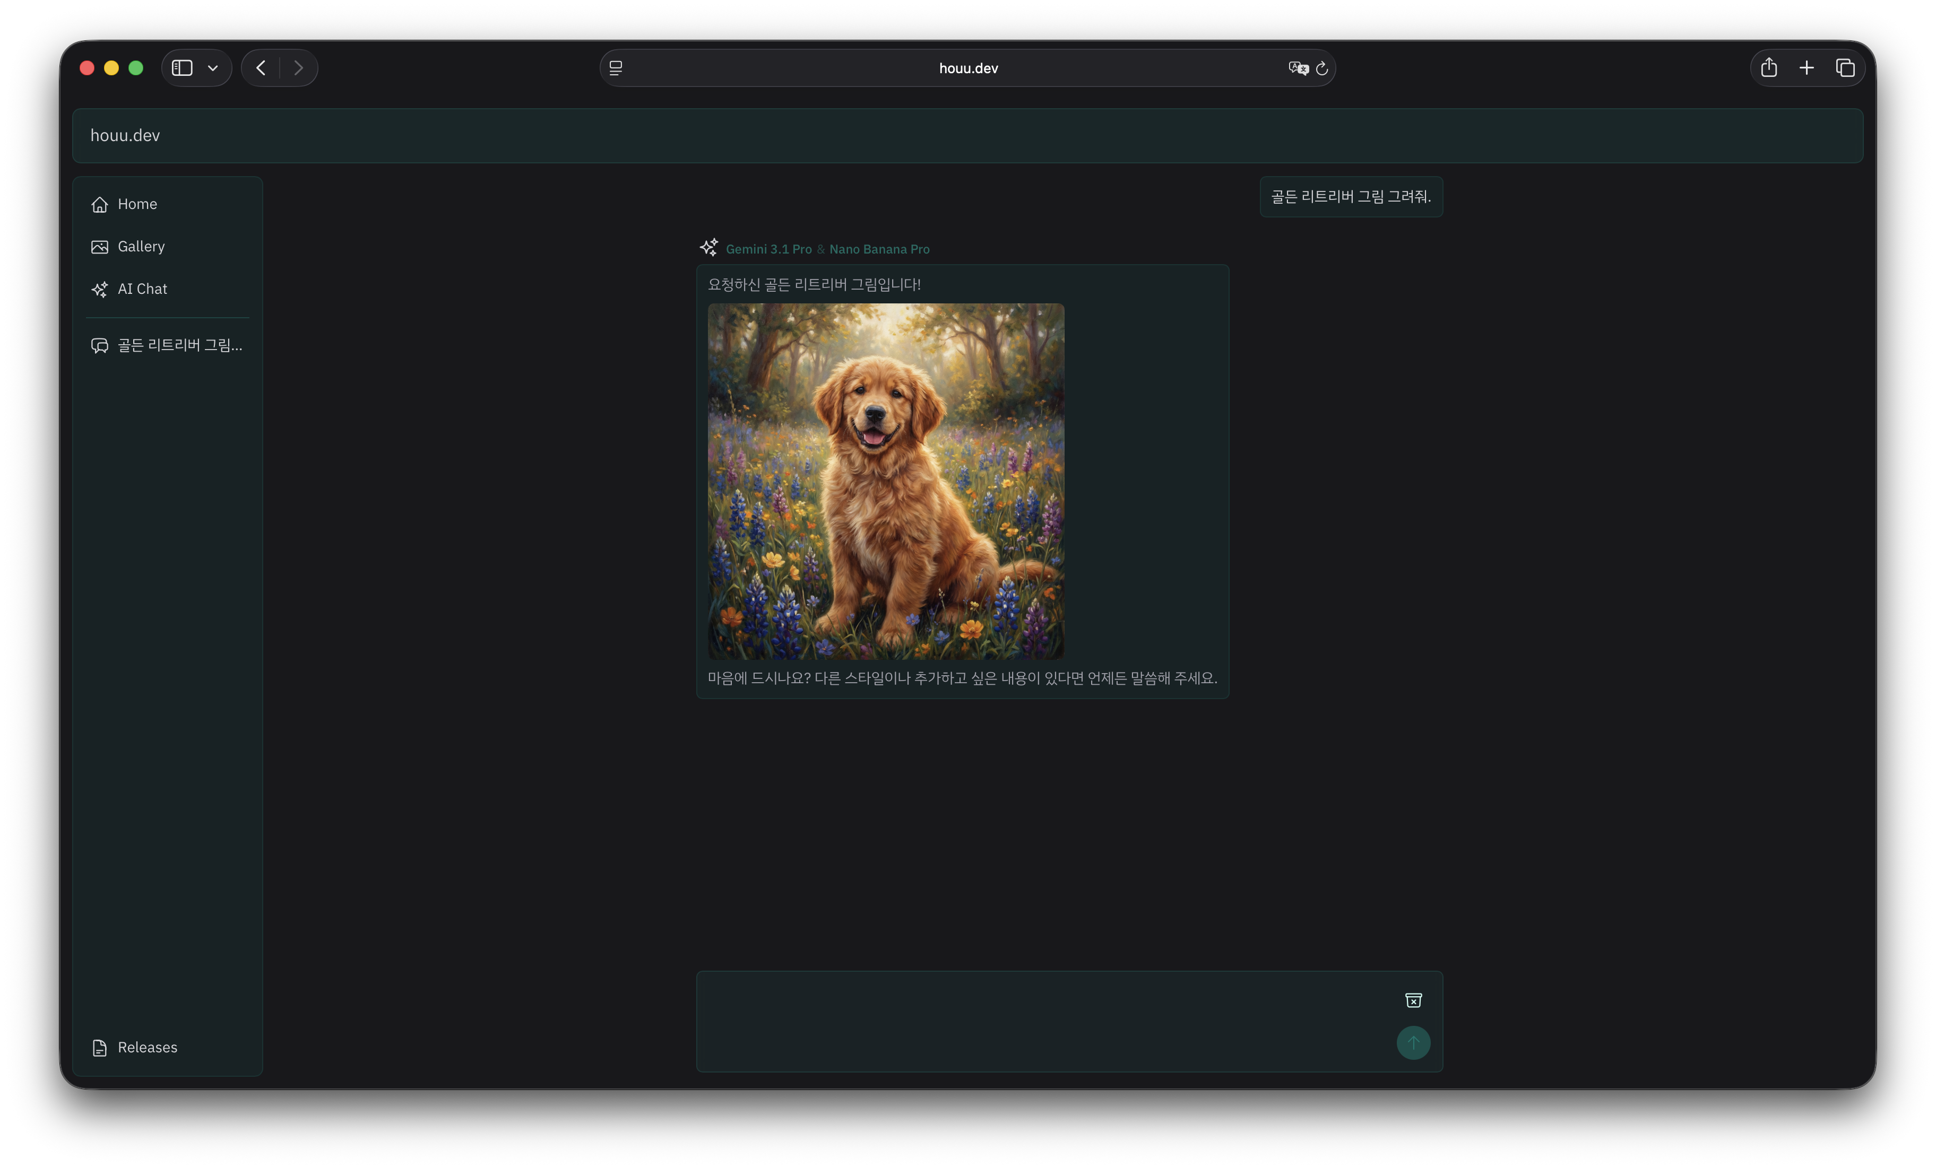The width and height of the screenshot is (1936, 1168).
Task: Enter full screen with the green button
Action: click(x=136, y=68)
